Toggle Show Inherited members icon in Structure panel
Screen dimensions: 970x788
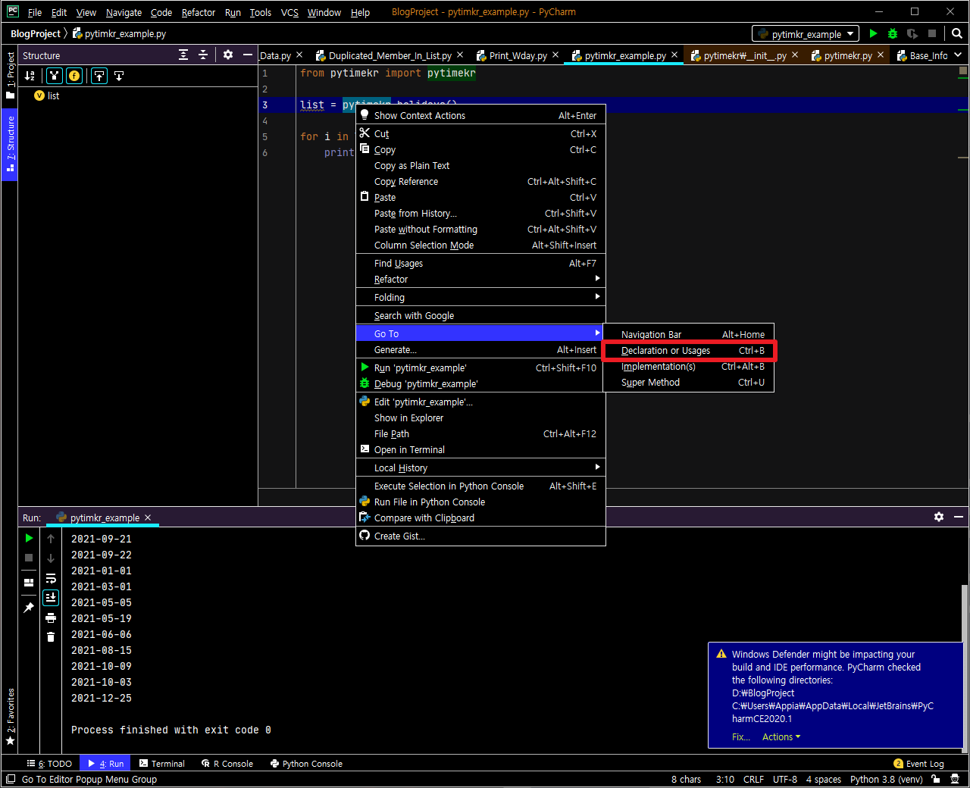pyautogui.click(x=54, y=76)
